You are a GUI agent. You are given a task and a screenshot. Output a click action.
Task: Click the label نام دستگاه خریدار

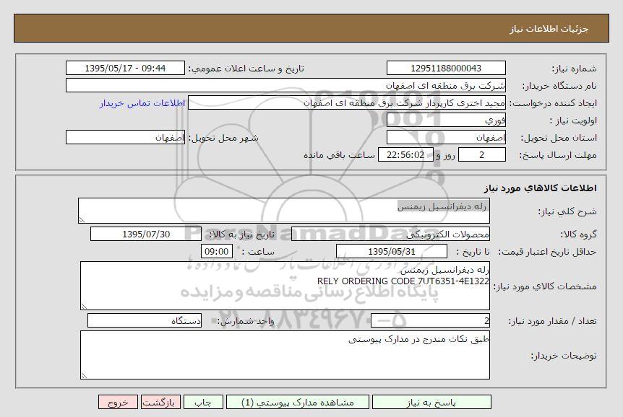(559, 86)
